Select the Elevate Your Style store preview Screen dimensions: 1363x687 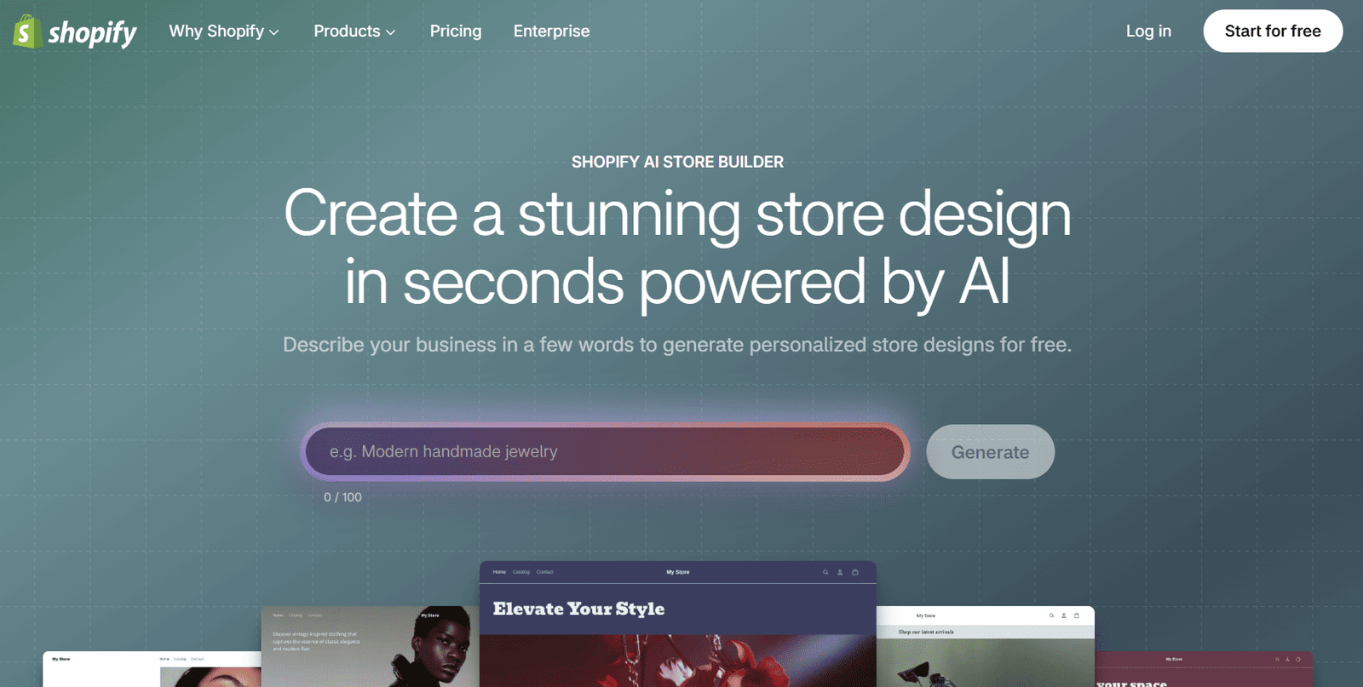[x=678, y=624]
